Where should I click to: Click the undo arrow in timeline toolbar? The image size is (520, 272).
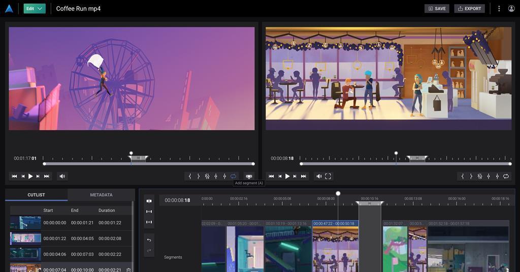[149, 240]
